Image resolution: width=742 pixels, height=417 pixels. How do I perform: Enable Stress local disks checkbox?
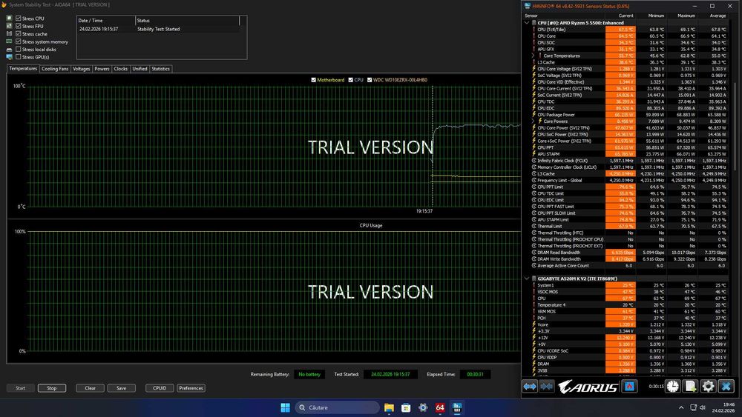(19, 49)
